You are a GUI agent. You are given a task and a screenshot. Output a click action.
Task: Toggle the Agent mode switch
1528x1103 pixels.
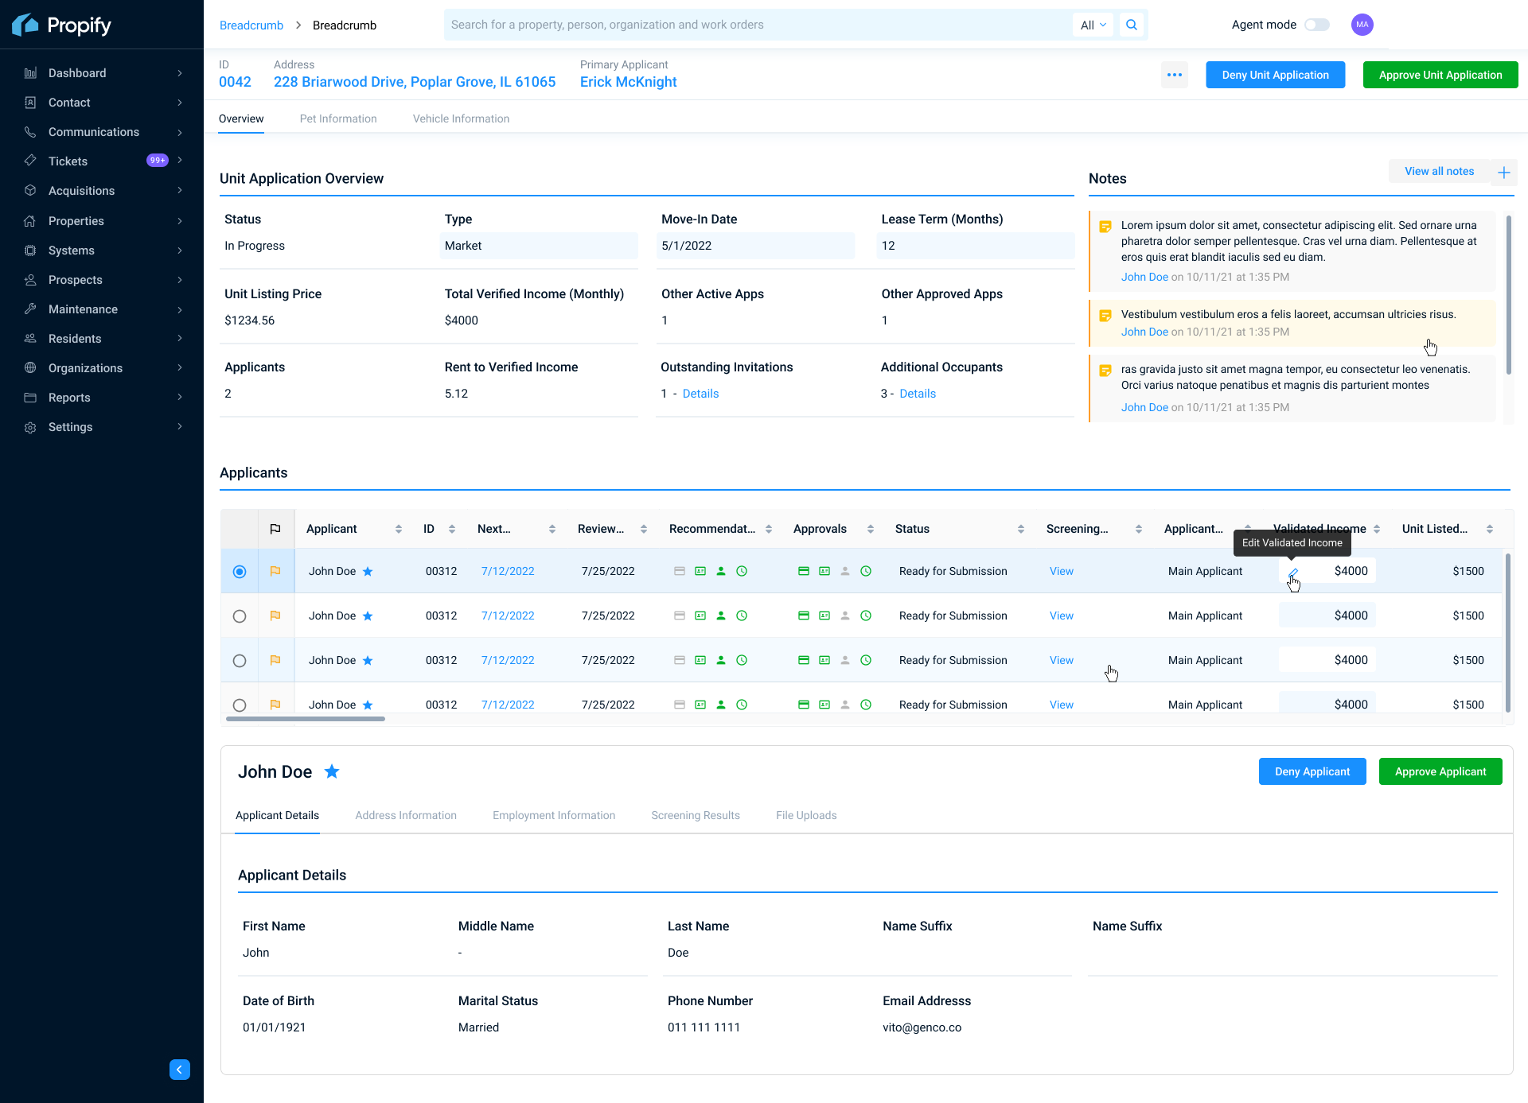point(1316,25)
